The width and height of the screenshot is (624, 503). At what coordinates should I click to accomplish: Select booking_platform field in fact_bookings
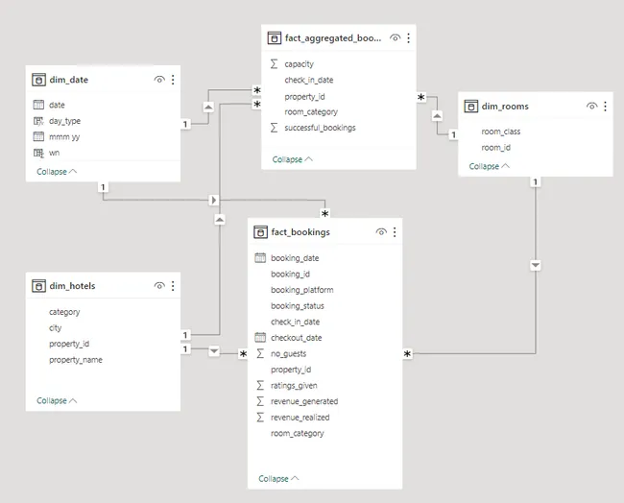coord(302,290)
